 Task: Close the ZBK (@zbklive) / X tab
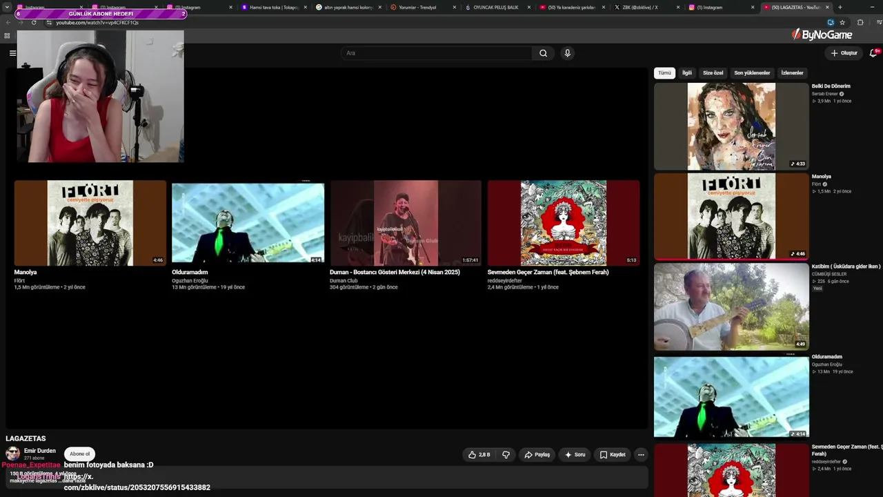(x=678, y=8)
